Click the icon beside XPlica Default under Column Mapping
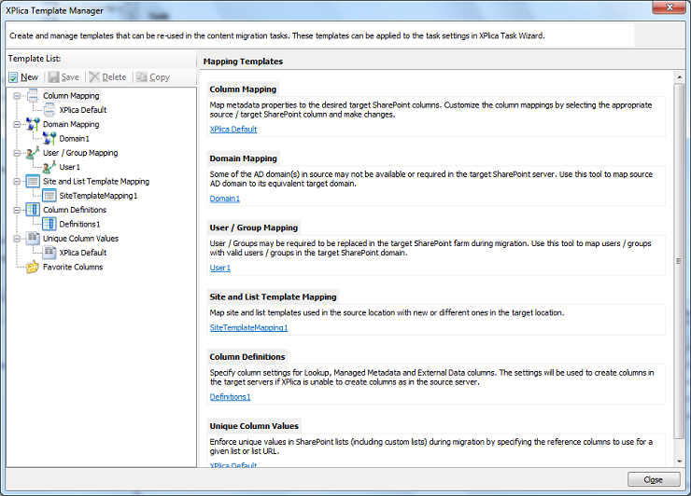 point(49,110)
